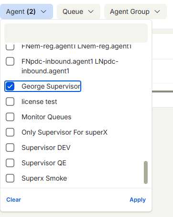Viewport: 173px width, 217px height.
Task: Click the Agent Group chevron arrow
Action: coord(157,11)
